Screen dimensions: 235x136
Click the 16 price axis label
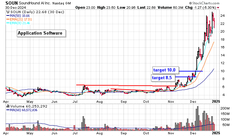(x=222, y=47)
